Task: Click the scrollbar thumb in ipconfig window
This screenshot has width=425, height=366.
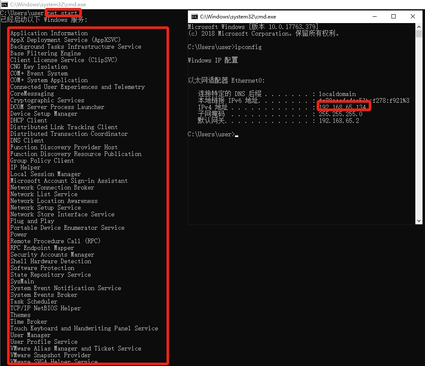Action: pyautogui.click(x=419, y=34)
